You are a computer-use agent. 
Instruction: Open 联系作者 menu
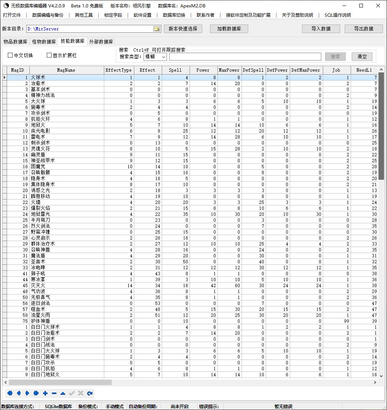(x=206, y=15)
